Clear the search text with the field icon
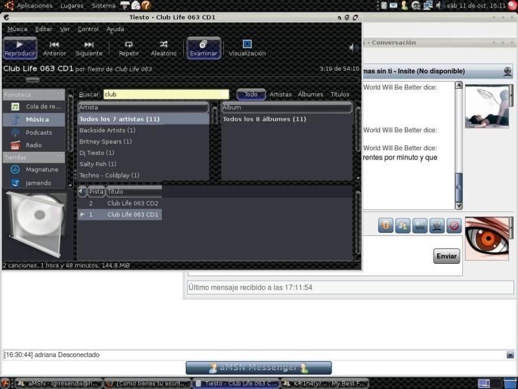518x389 pixels. click(224, 94)
